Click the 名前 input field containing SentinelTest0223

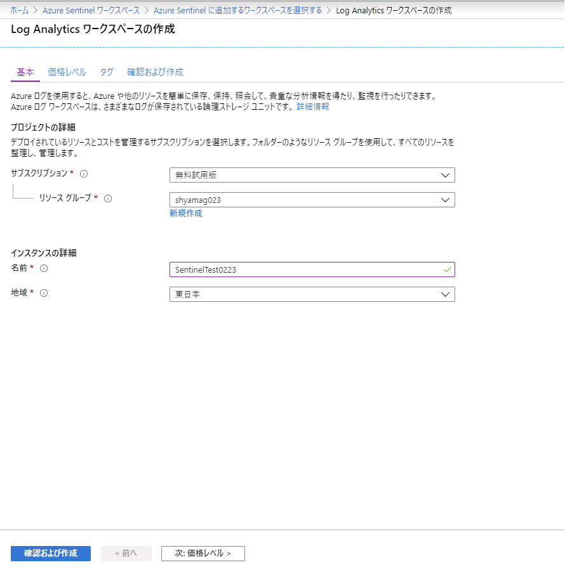pos(312,270)
